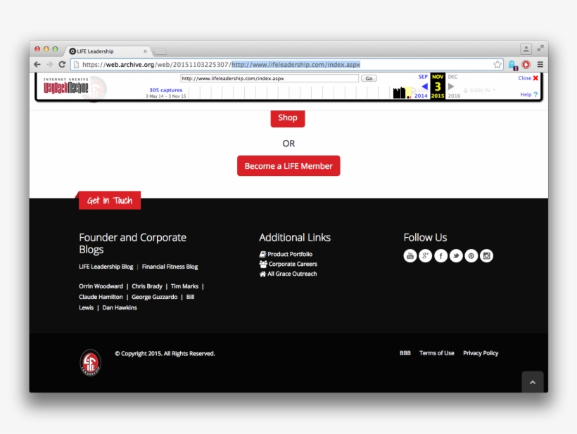Open LIFE Leadership's YouTube channel icon
This screenshot has width=577, height=434.
(x=410, y=256)
